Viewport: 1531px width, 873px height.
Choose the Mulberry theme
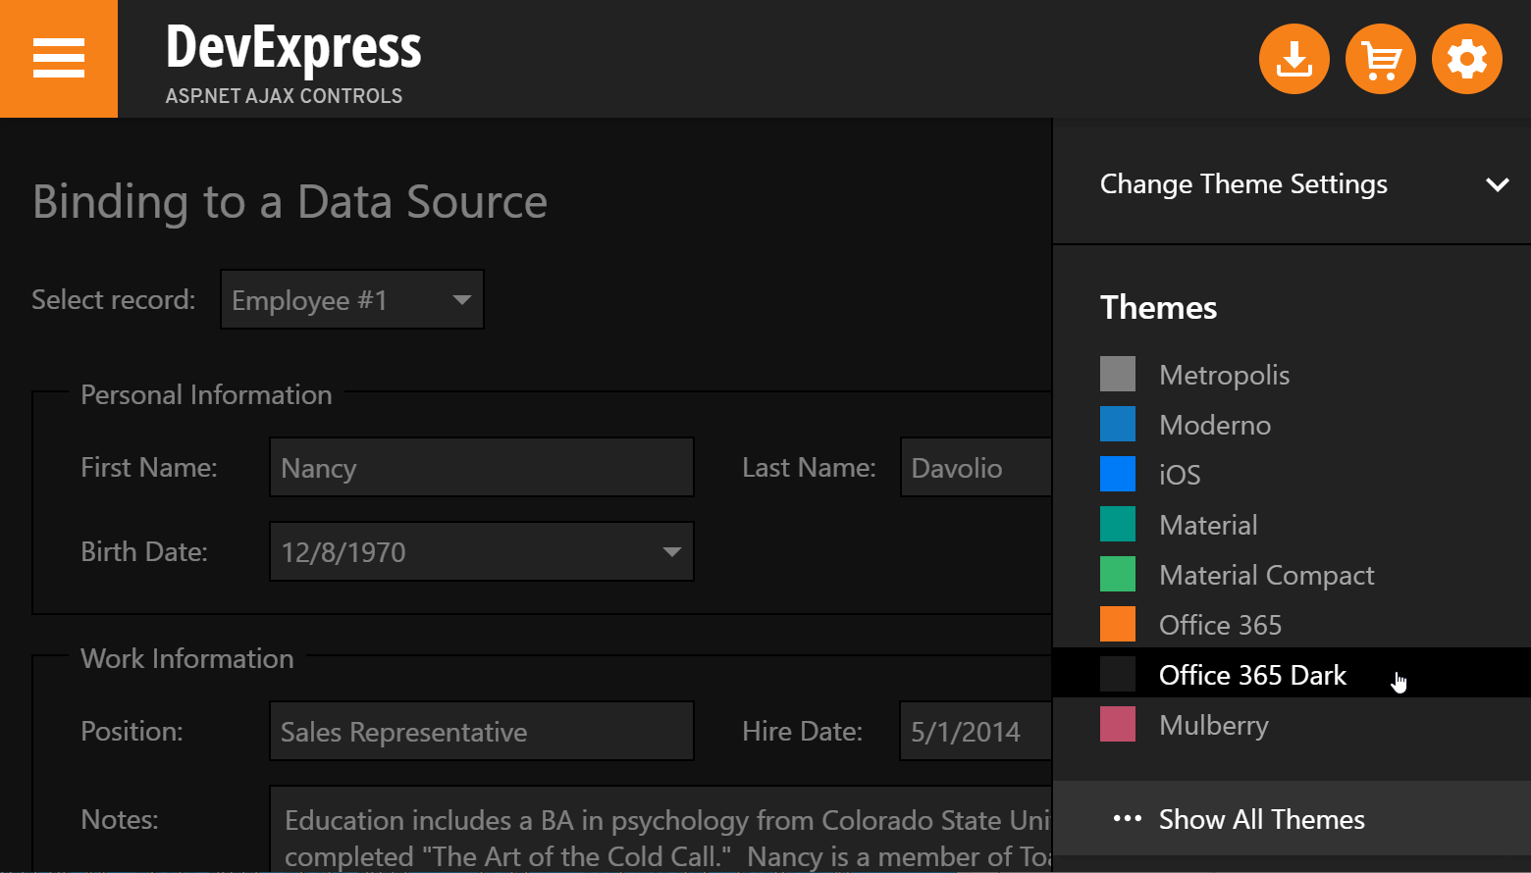1292,725
